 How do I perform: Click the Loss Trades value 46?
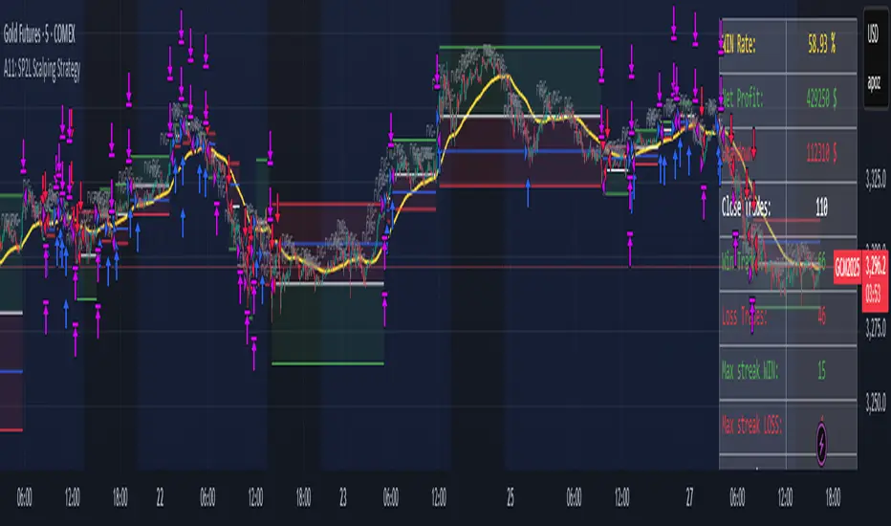pos(821,316)
